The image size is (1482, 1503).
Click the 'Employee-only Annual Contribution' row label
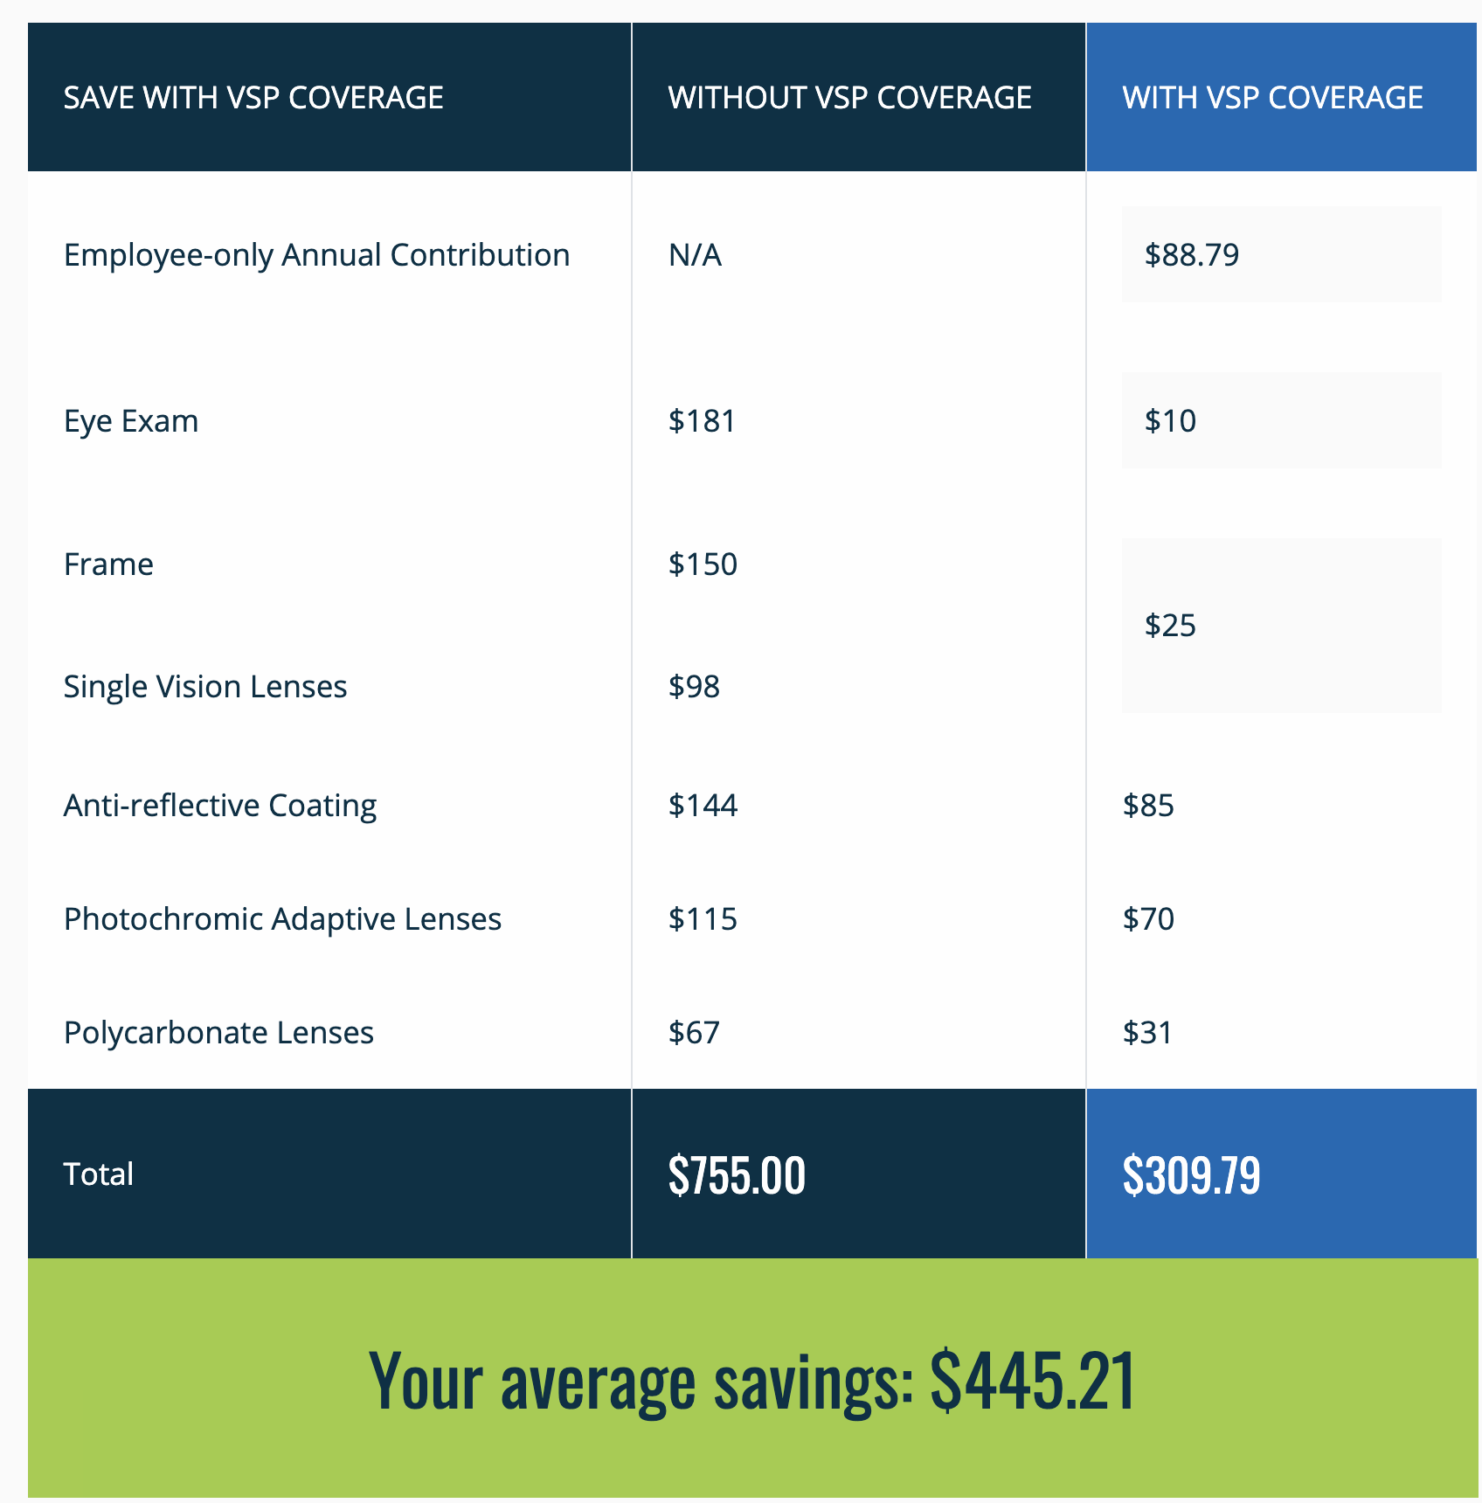pyautogui.click(x=316, y=255)
